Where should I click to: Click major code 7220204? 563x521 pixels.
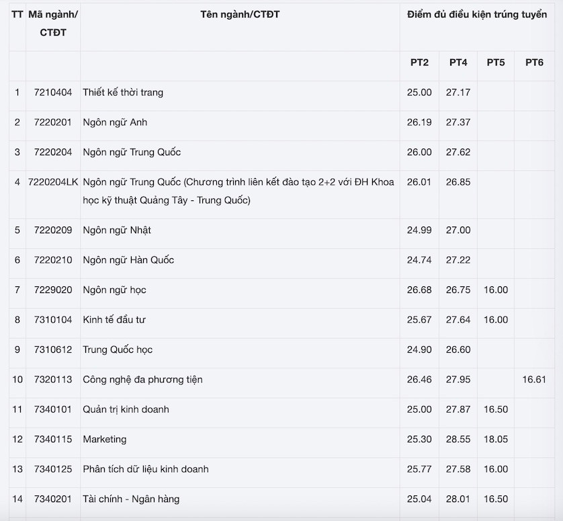(53, 153)
